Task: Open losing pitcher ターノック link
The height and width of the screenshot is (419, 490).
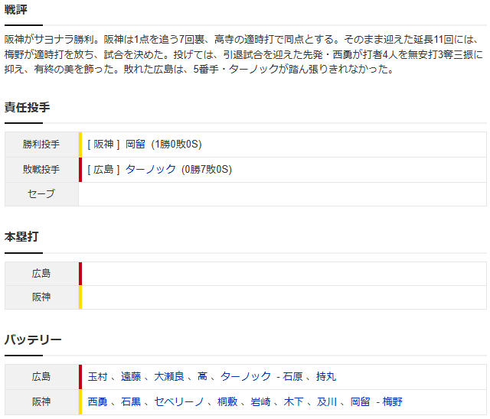Action: point(151,170)
